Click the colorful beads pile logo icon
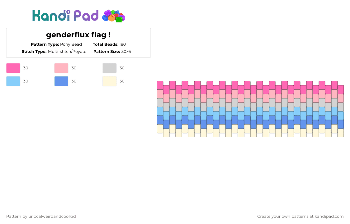Screen dimensions: 350x224 pyautogui.click(x=114, y=16)
